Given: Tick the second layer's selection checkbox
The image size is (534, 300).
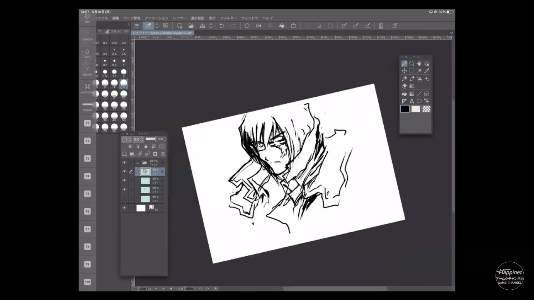Looking at the screenshot, I should [131, 181].
